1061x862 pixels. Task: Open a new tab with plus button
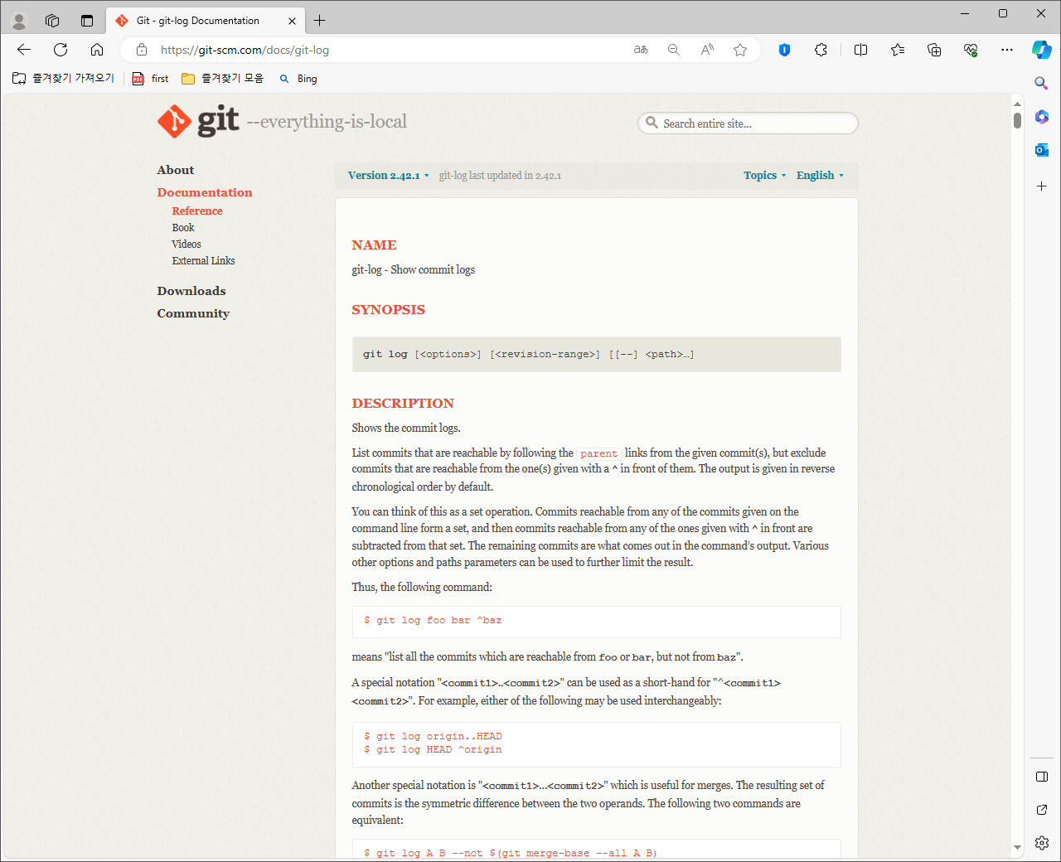[320, 21]
